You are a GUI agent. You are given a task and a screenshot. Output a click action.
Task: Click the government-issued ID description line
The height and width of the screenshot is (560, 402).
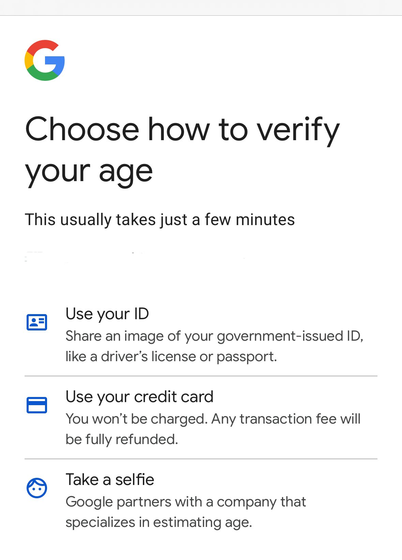pyautogui.click(x=214, y=336)
